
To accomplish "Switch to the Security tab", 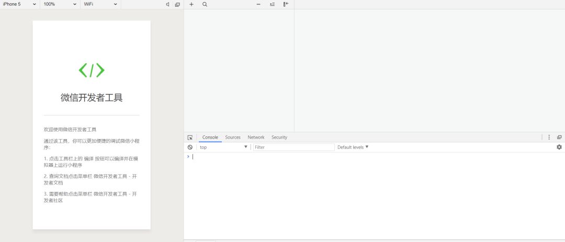I will point(279,137).
